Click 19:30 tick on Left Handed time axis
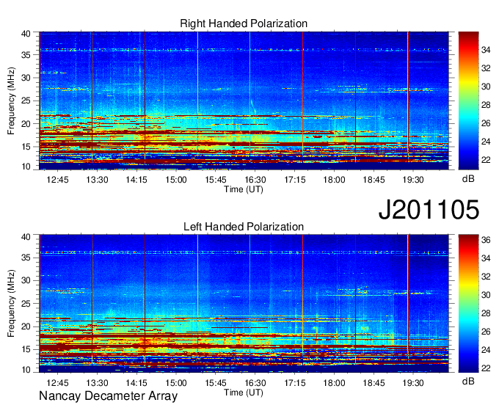This screenshot has height=405, width=499. (x=413, y=383)
